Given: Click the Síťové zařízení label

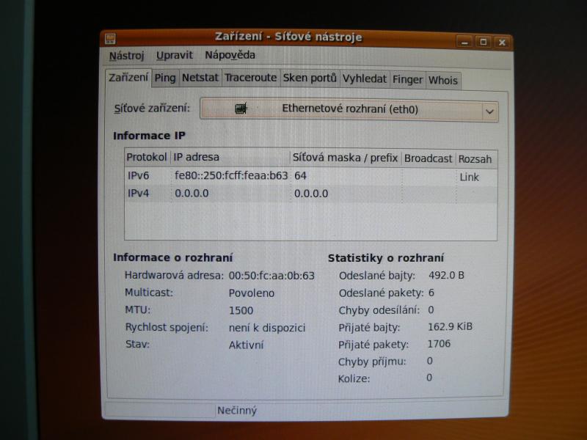Looking at the screenshot, I should click(x=152, y=108).
